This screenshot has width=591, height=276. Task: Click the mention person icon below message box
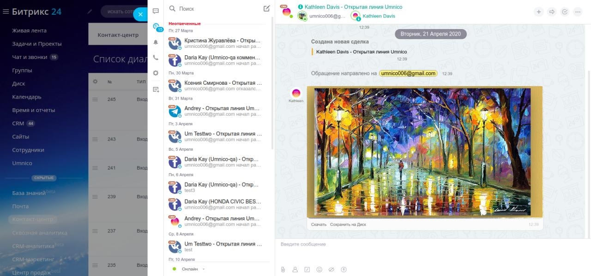click(295, 270)
